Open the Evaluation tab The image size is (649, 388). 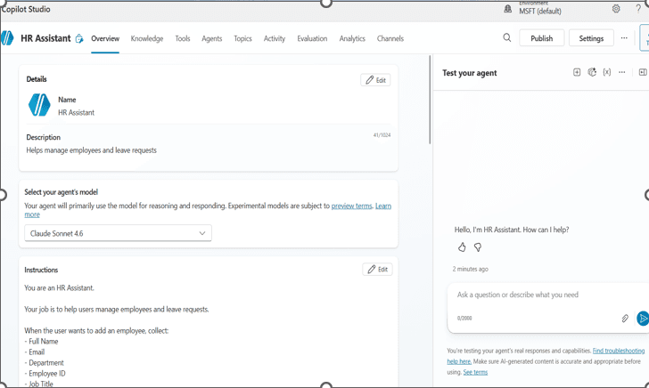tap(312, 38)
